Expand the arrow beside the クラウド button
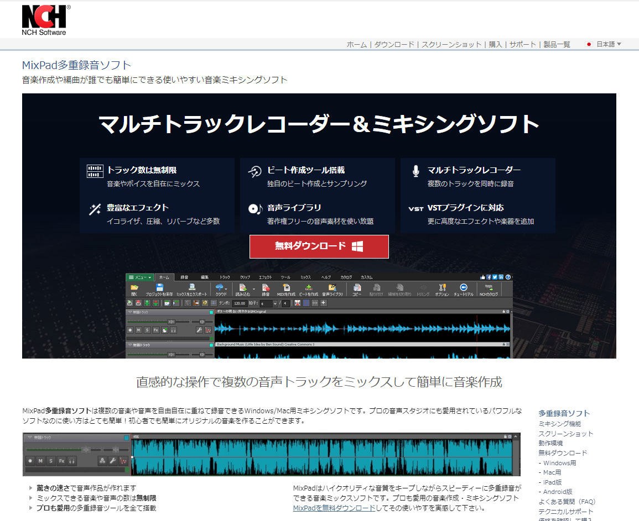The height and width of the screenshot is (521, 639). pos(226,289)
